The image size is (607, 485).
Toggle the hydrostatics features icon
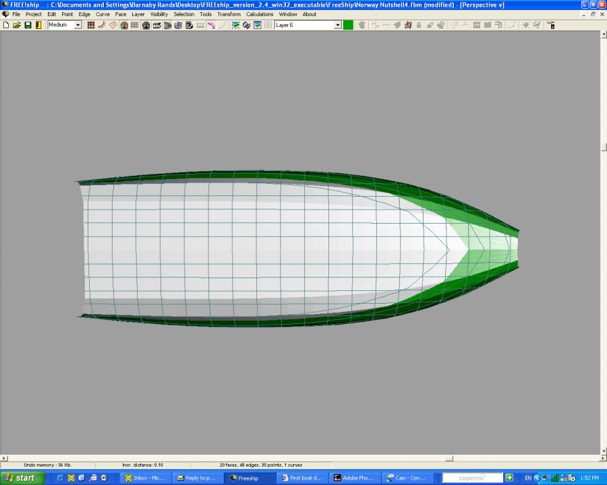click(190, 25)
